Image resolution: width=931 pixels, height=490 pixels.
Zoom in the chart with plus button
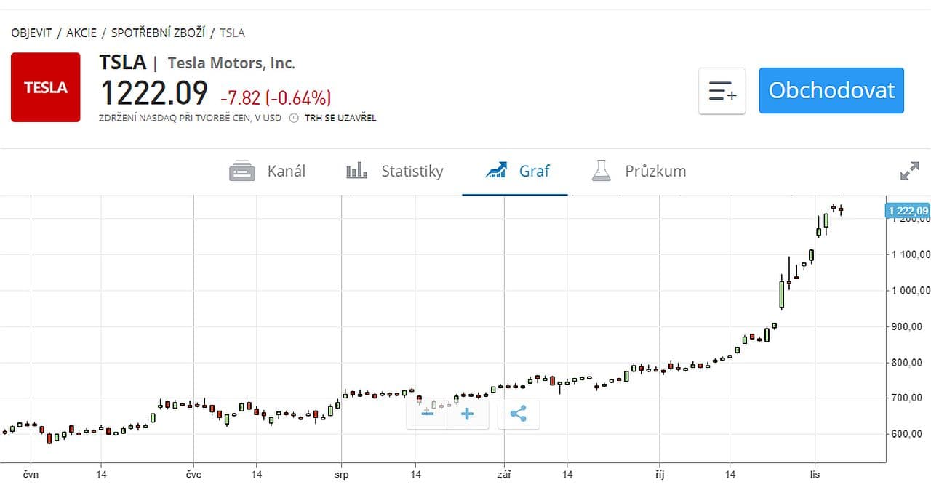point(467,414)
